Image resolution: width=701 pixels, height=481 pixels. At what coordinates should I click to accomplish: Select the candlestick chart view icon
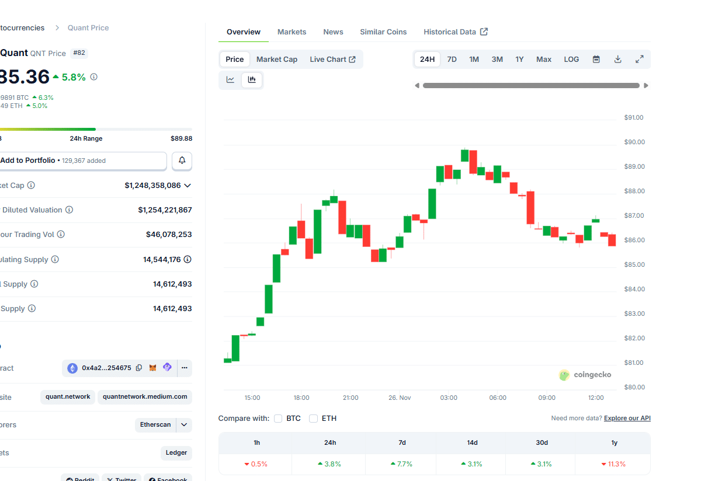(252, 80)
